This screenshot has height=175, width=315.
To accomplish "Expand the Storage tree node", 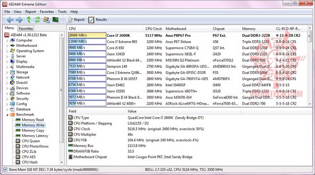I will click(x=7, y=72).
